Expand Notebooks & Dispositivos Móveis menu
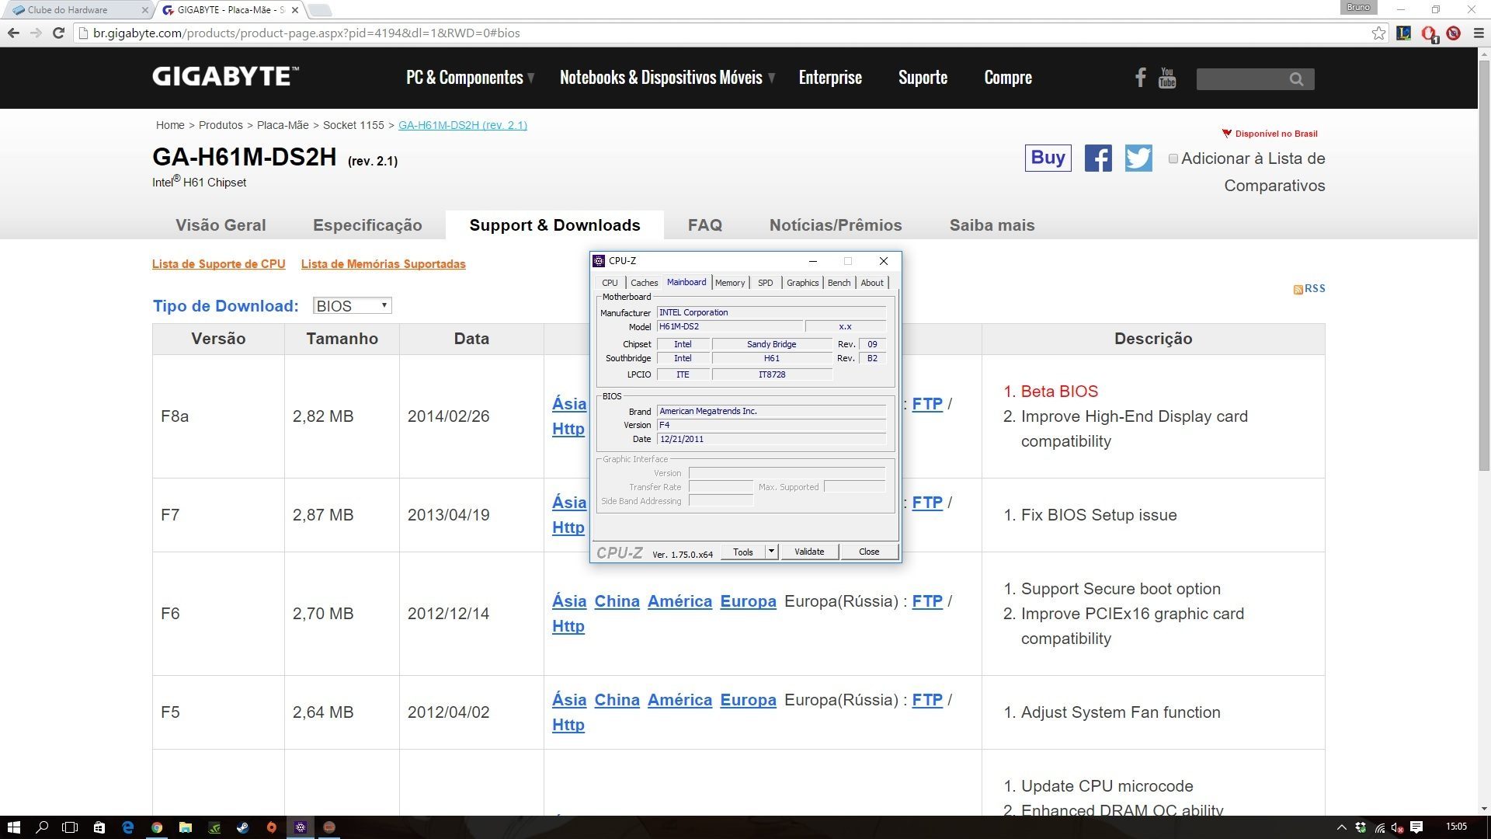Screen dimensions: 1491x839 pyautogui.click(x=667, y=78)
